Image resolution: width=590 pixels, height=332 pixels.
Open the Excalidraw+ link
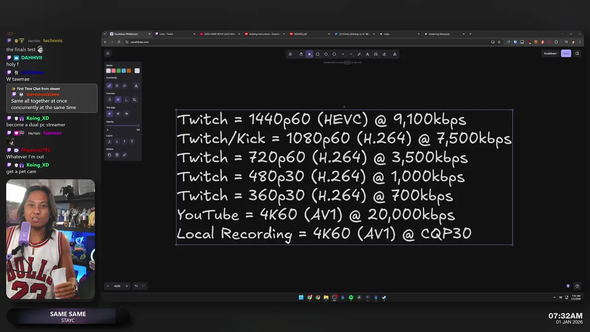[x=550, y=53]
